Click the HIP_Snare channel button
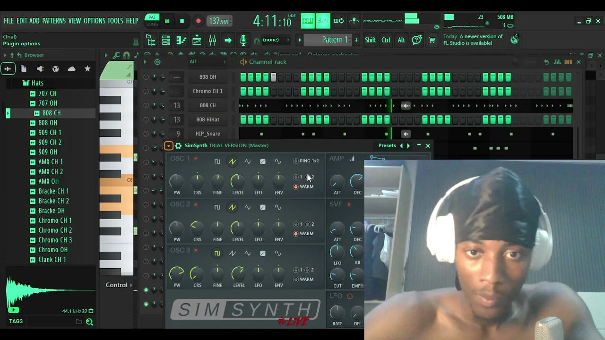The image size is (605, 340). [207, 134]
